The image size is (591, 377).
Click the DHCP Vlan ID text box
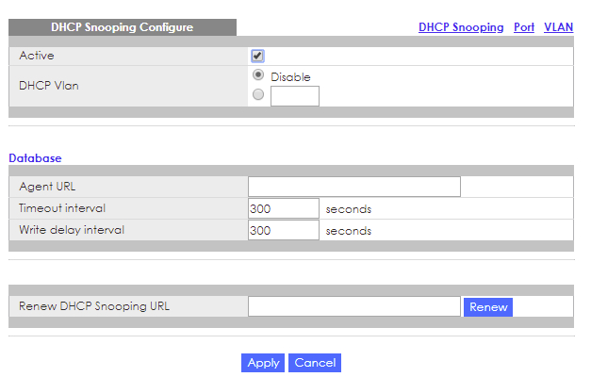294,95
